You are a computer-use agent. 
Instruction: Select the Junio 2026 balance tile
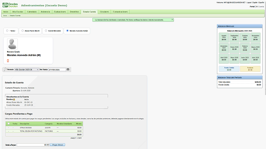point(245,58)
